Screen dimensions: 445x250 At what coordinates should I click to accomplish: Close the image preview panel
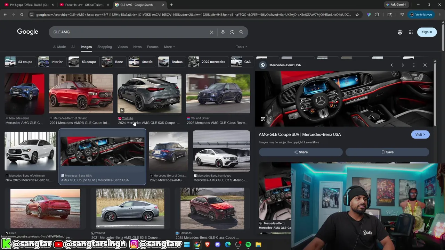(x=425, y=65)
